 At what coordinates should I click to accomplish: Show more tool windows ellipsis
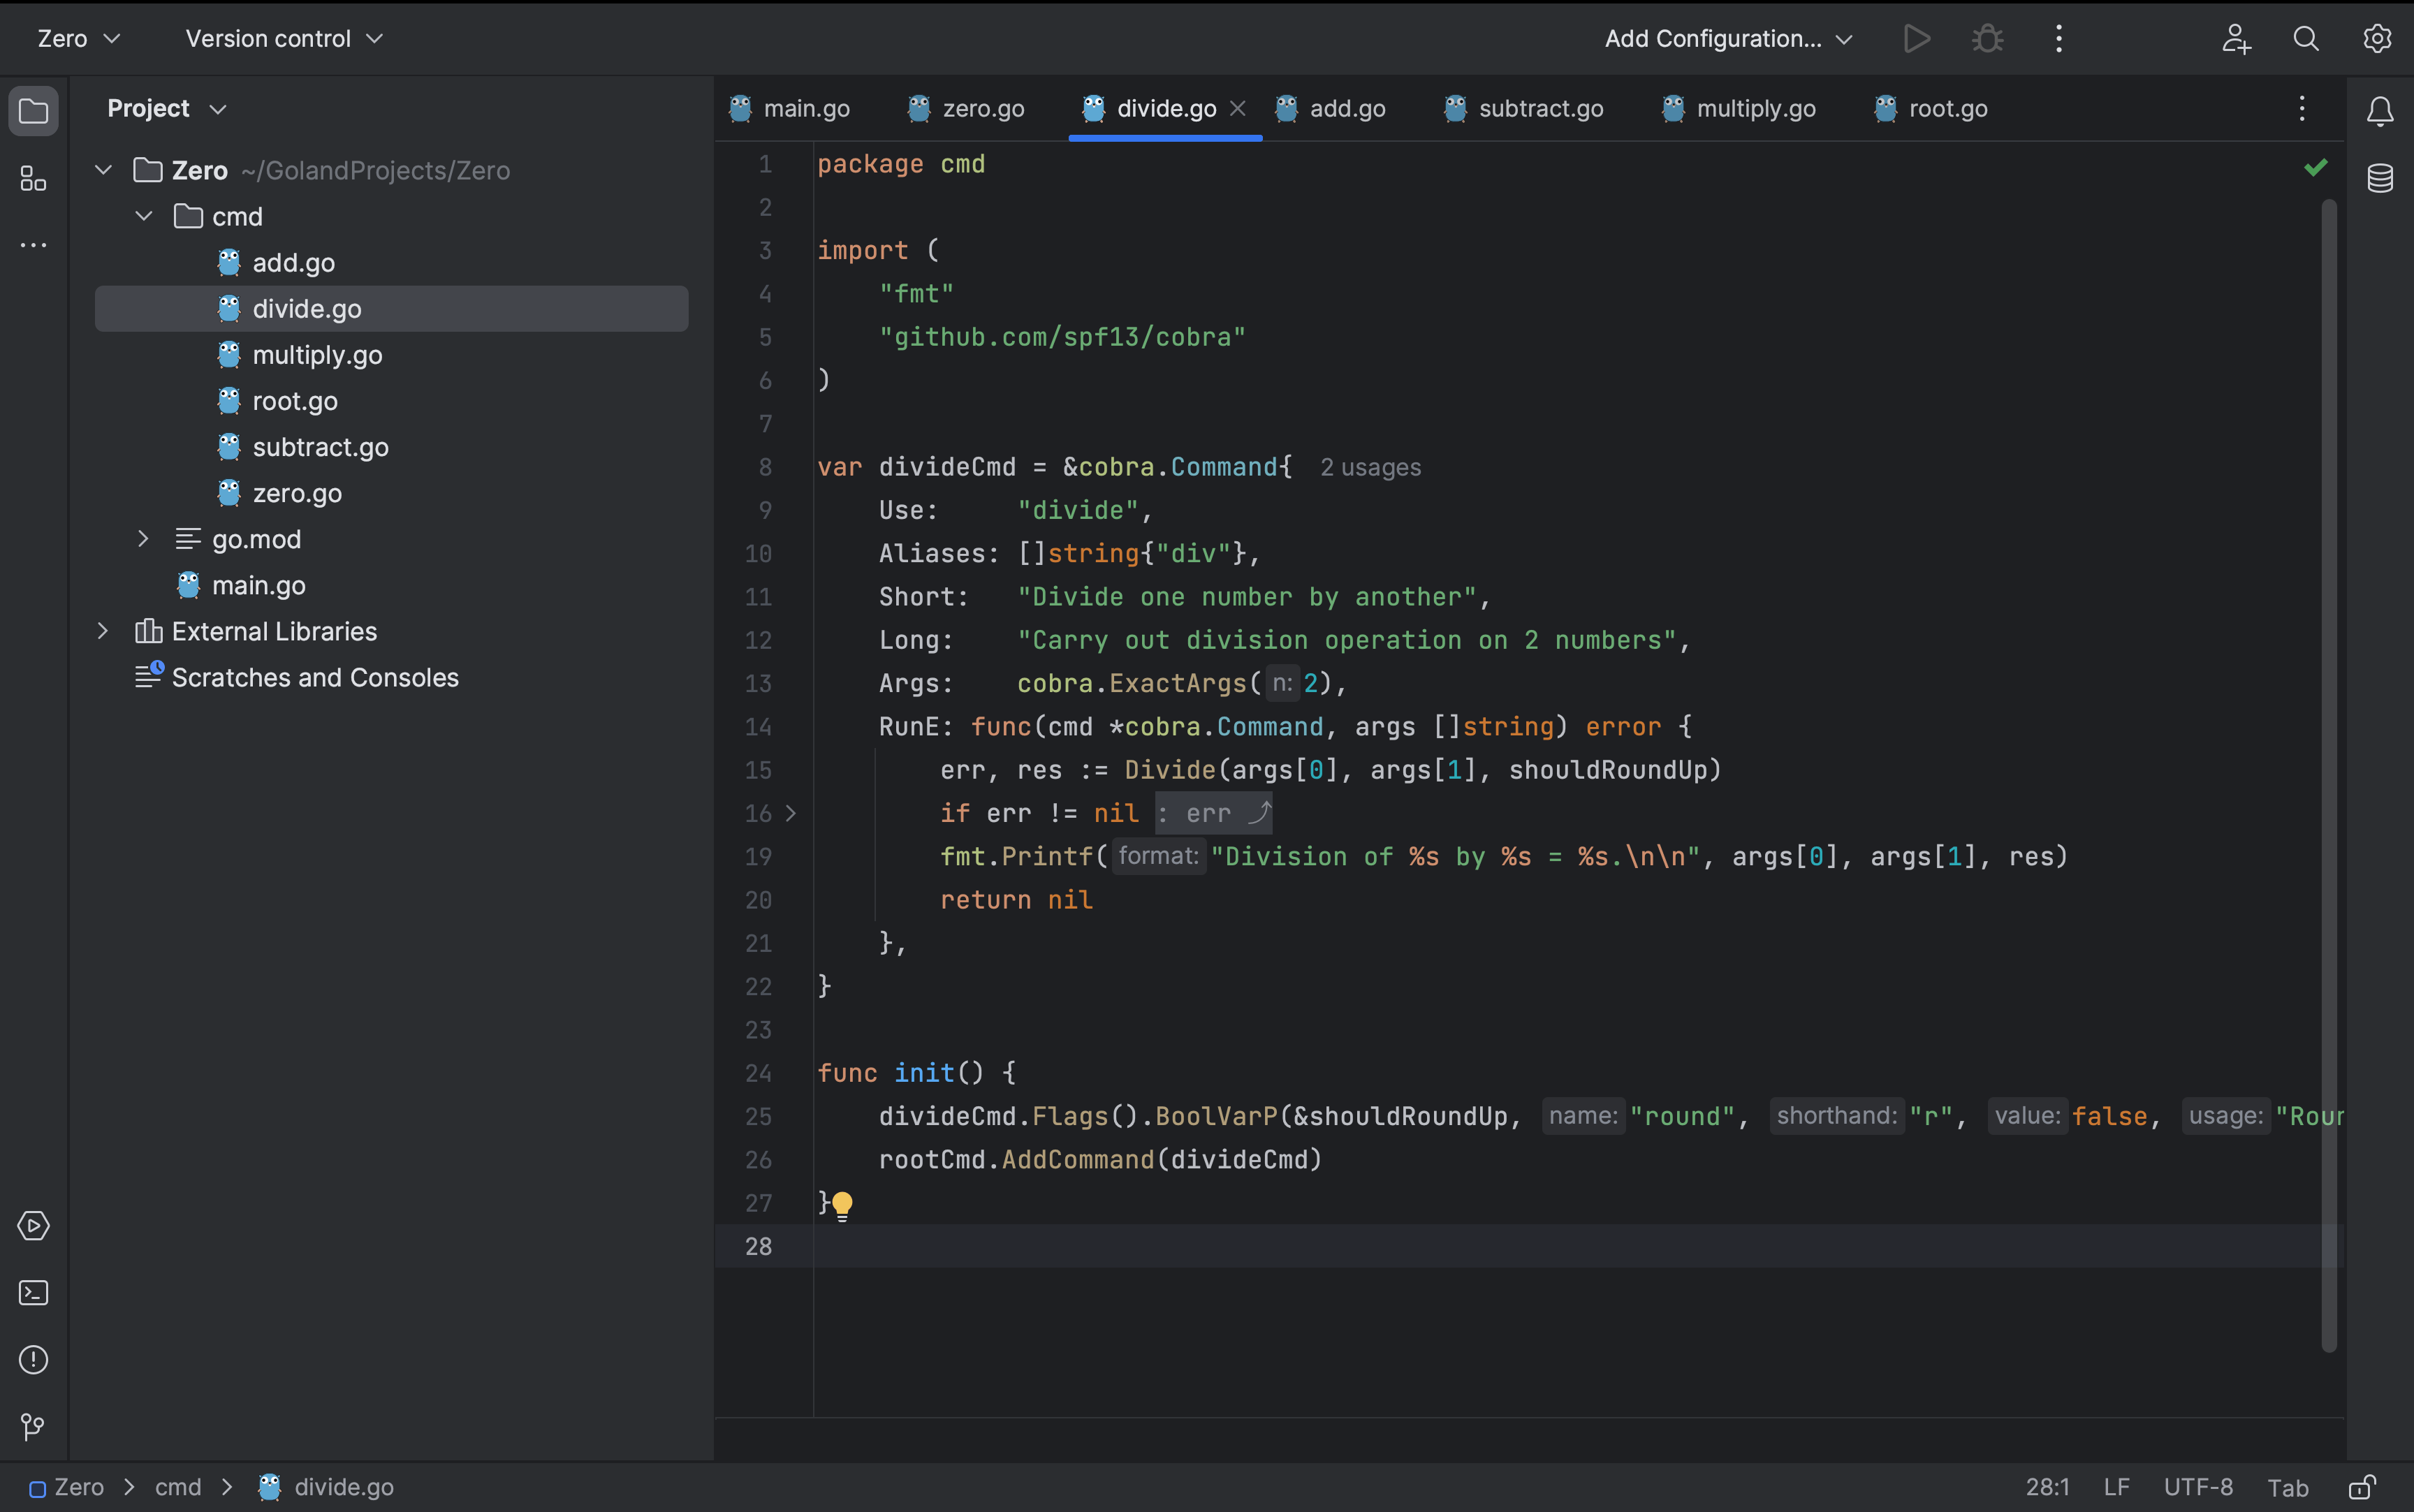33,245
